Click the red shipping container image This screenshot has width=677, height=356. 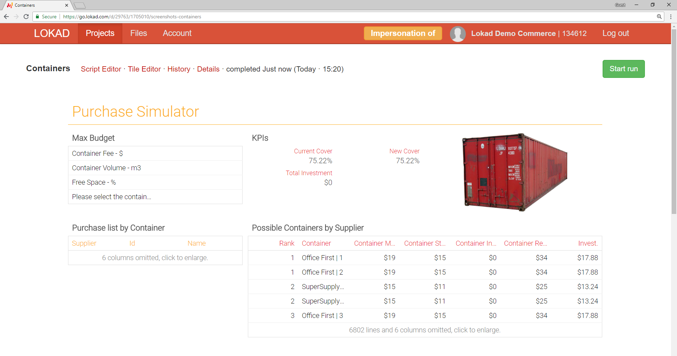[x=514, y=172]
